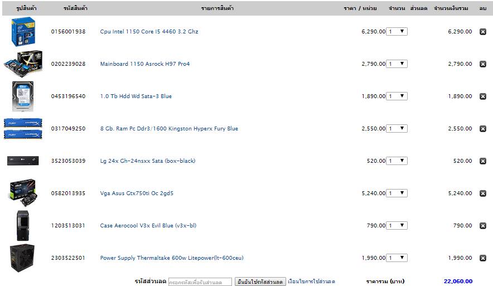The image size is (493, 286).
Task: Delete the Kingston Hyperx Fury Ram item
Action: [x=483, y=129]
